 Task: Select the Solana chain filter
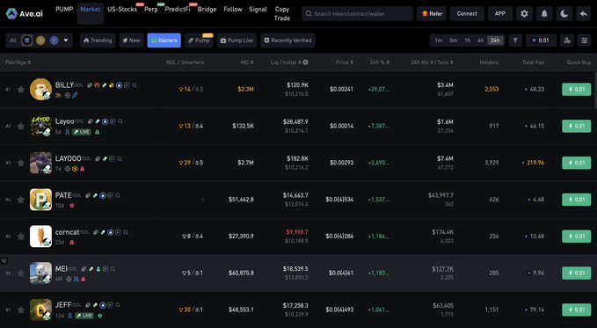click(26, 40)
